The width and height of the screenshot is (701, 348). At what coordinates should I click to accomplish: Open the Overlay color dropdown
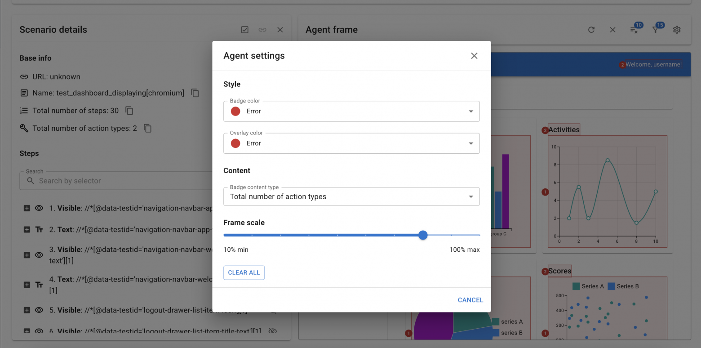pos(351,143)
